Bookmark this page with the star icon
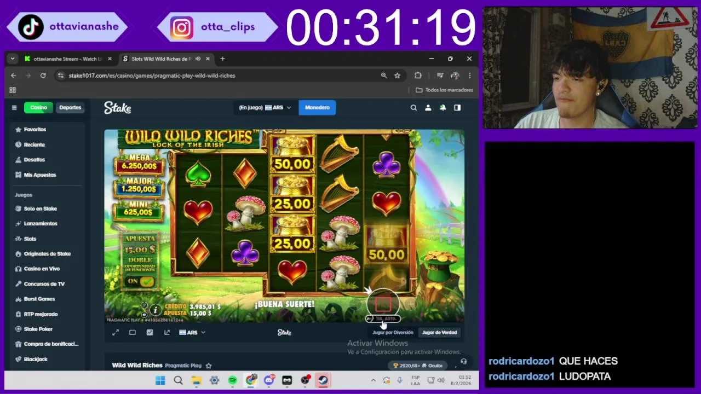The image size is (701, 394). point(397,76)
